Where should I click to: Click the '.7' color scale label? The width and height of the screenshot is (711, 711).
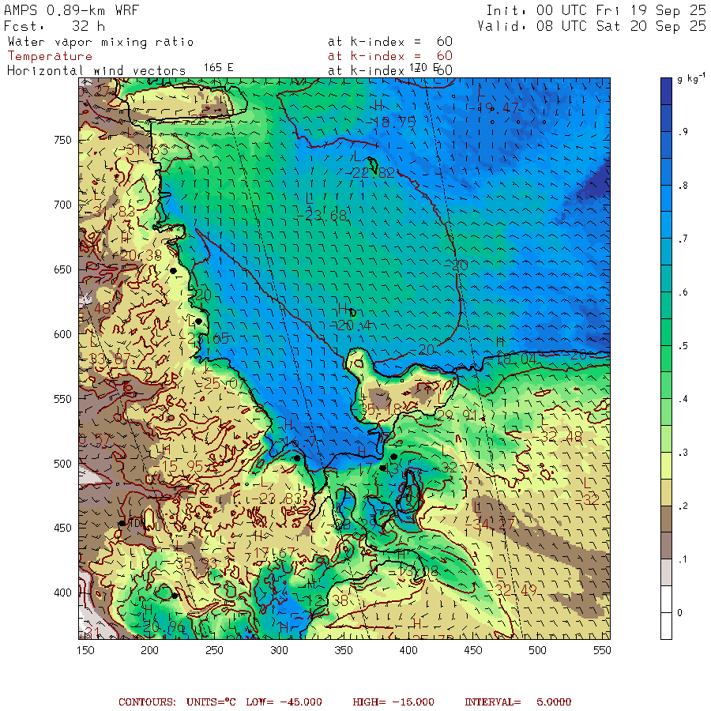point(683,239)
